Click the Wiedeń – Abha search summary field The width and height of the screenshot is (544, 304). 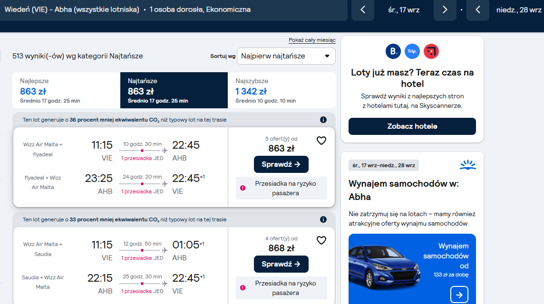pos(174,9)
